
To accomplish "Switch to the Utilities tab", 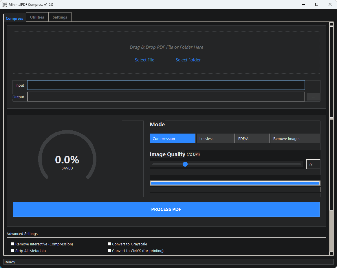I will [x=37, y=17].
